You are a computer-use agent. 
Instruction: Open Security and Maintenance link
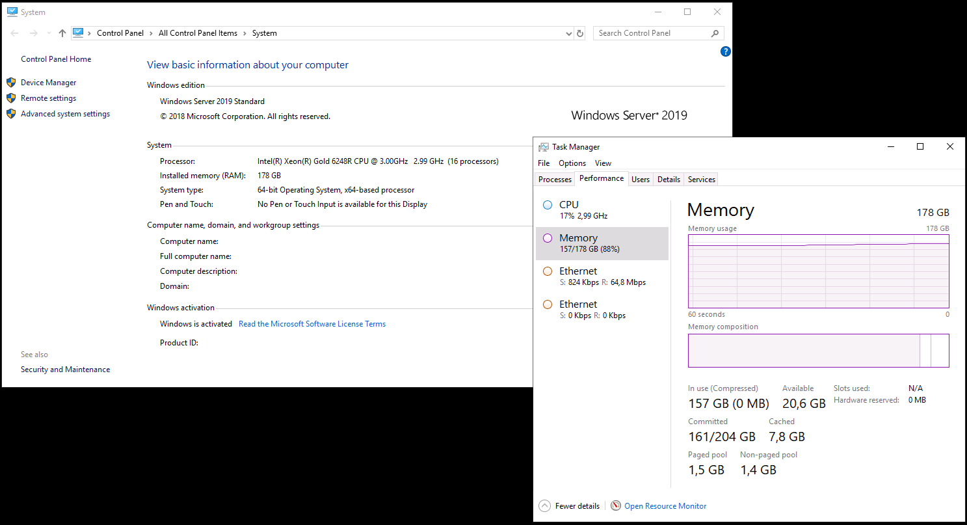[x=65, y=370]
